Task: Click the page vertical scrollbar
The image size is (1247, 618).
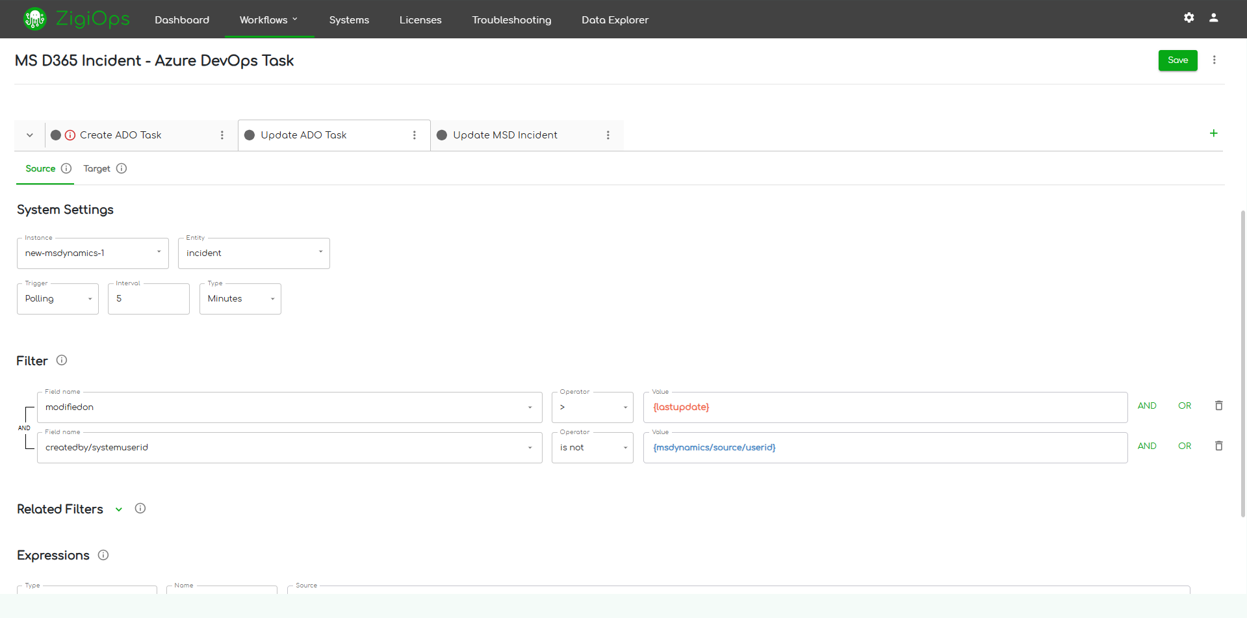Action: [1243, 364]
